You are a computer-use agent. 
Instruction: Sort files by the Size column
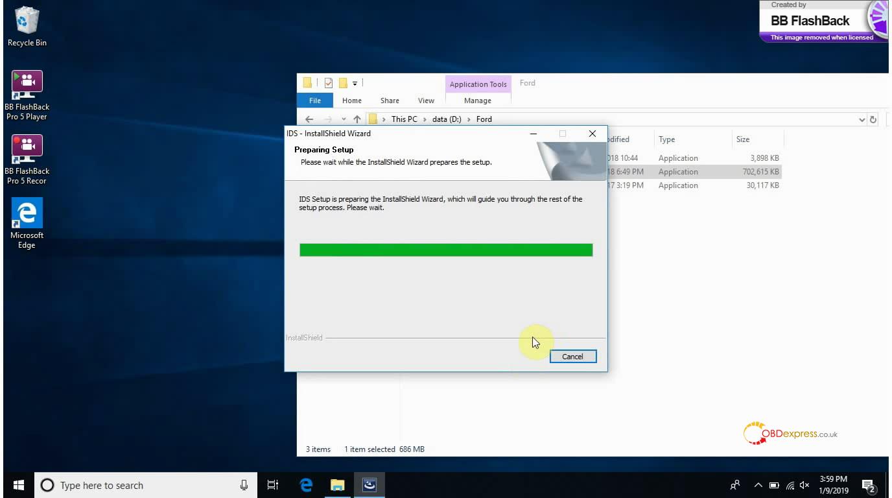pos(743,139)
